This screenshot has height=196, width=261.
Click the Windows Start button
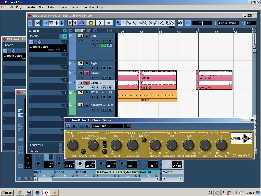[x=7, y=192]
